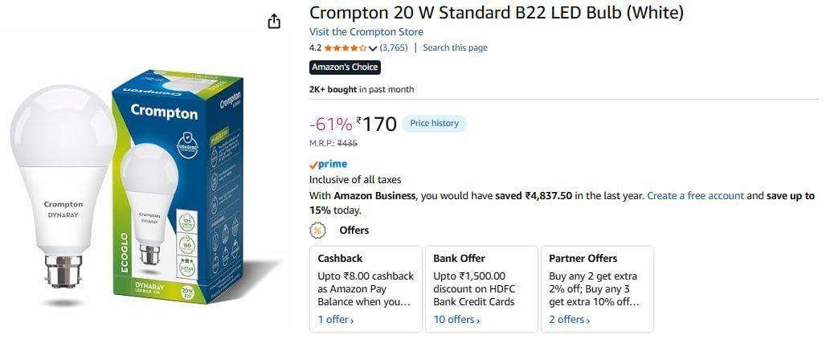The image size is (834, 339).
Task: Click the Amazon's Choice badge
Action: coord(345,67)
